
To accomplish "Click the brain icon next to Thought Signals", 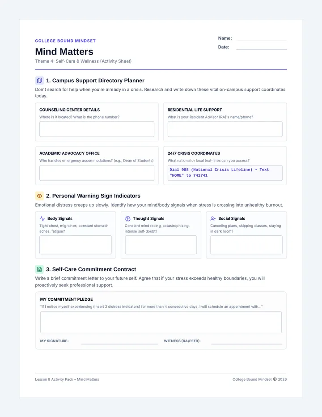I will pos(127,219).
